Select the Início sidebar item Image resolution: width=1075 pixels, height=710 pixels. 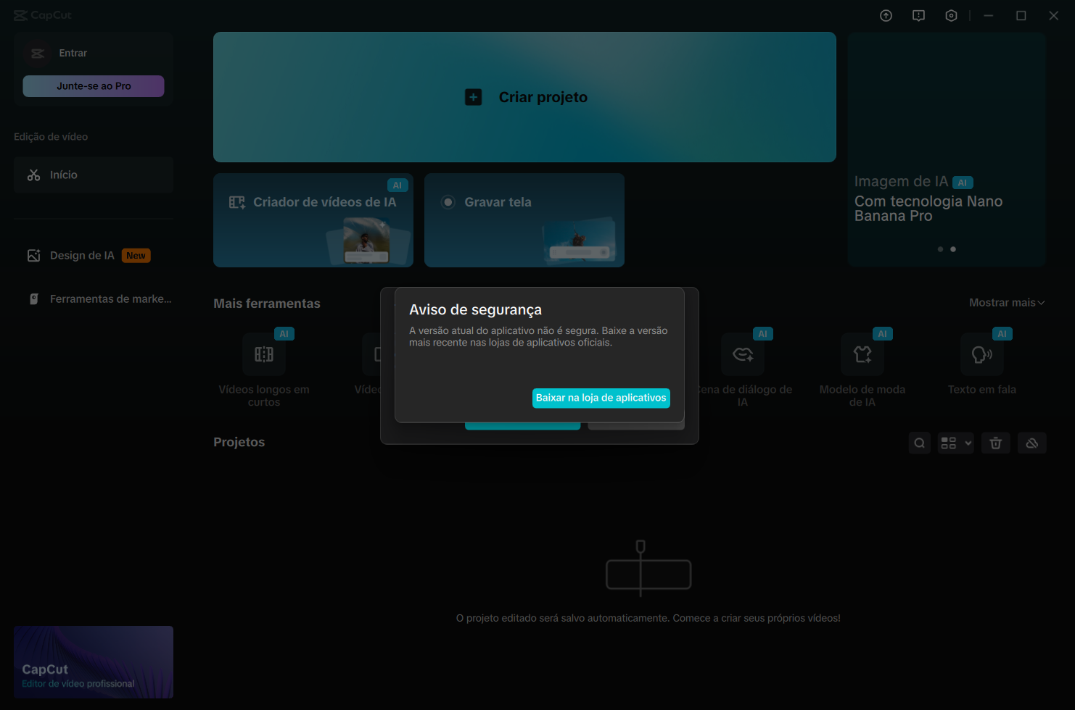(93, 175)
